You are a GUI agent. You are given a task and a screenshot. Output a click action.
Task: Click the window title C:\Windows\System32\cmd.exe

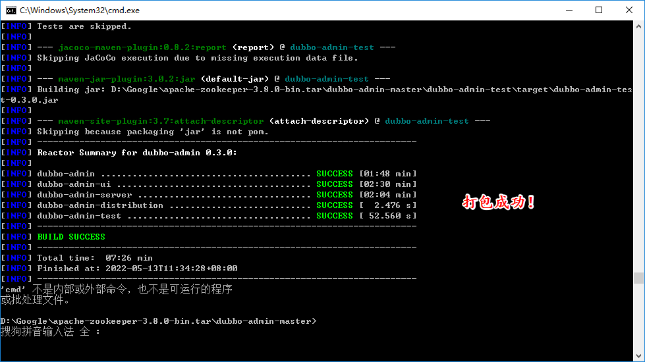pos(80,11)
